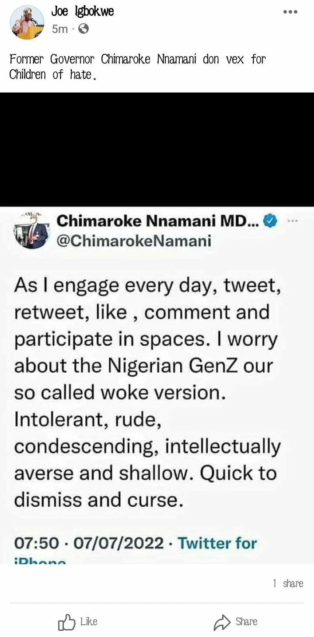The image size is (314, 637).
Task: Click the 5m post timestamp
Action: (x=59, y=29)
